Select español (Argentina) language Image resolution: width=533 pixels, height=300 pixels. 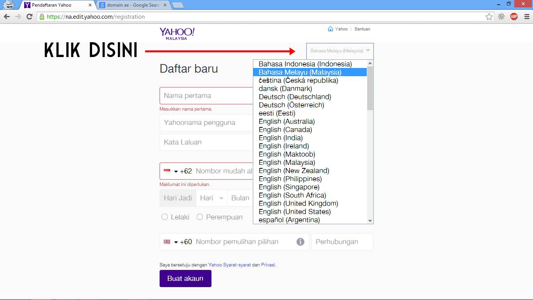(310, 220)
